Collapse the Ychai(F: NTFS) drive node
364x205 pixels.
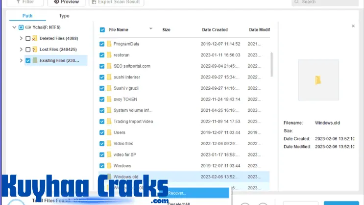point(14,27)
